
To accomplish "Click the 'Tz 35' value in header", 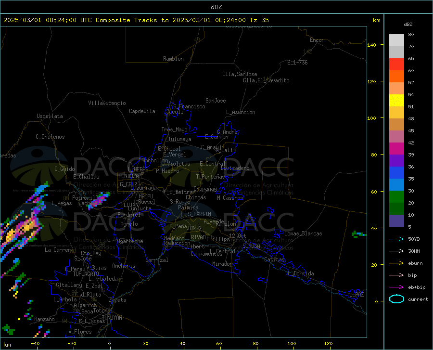I will 259,20.
